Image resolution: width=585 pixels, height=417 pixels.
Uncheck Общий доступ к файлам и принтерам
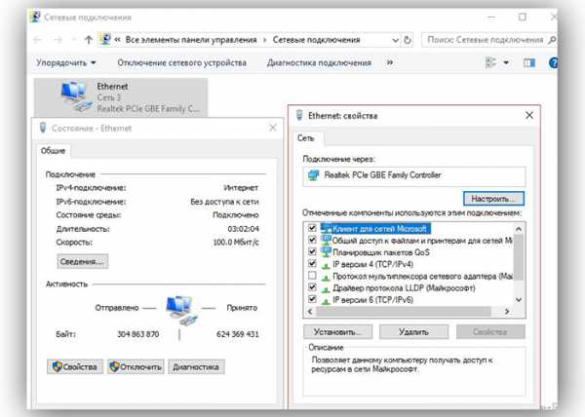tap(312, 240)
